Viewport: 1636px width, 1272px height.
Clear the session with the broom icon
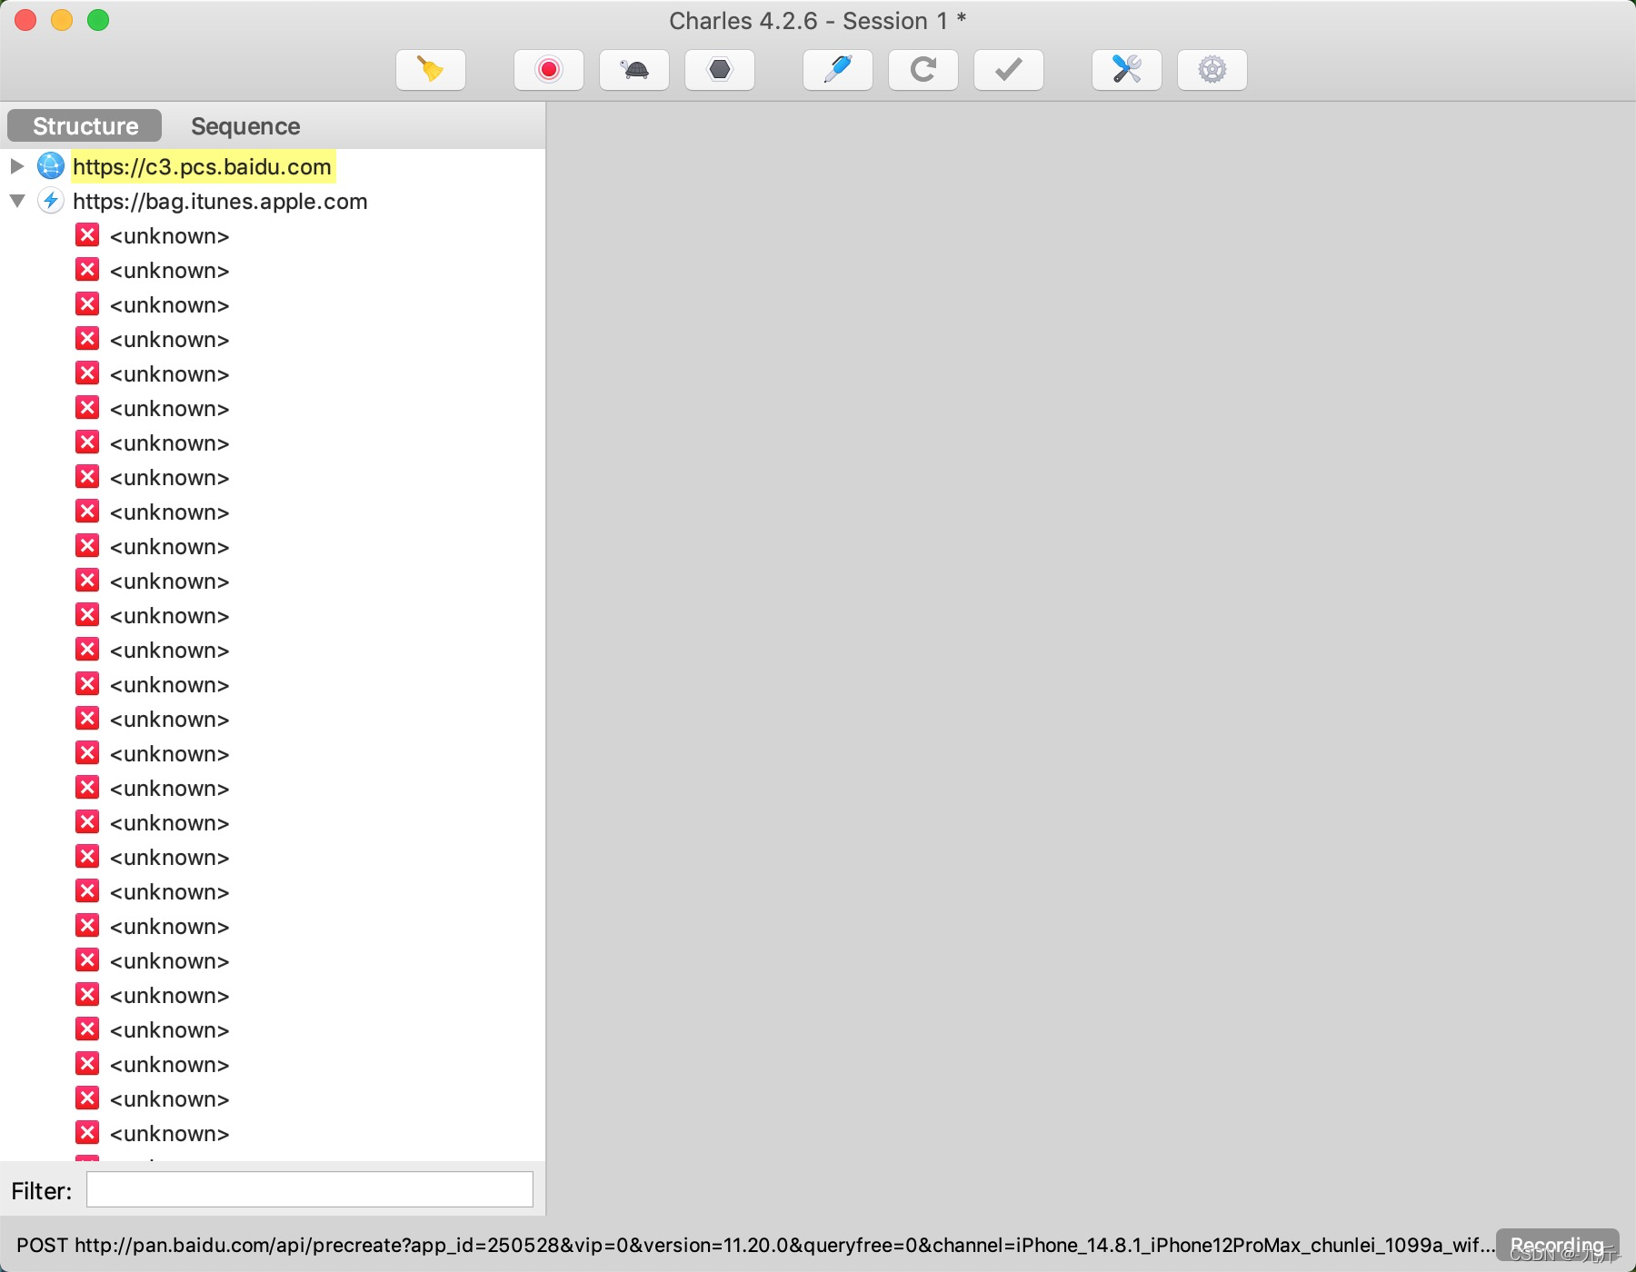tap(431, 70)
